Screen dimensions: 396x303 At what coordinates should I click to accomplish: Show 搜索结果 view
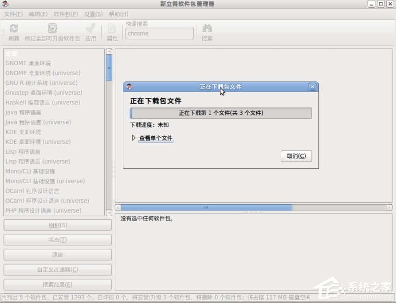[56, 284]
